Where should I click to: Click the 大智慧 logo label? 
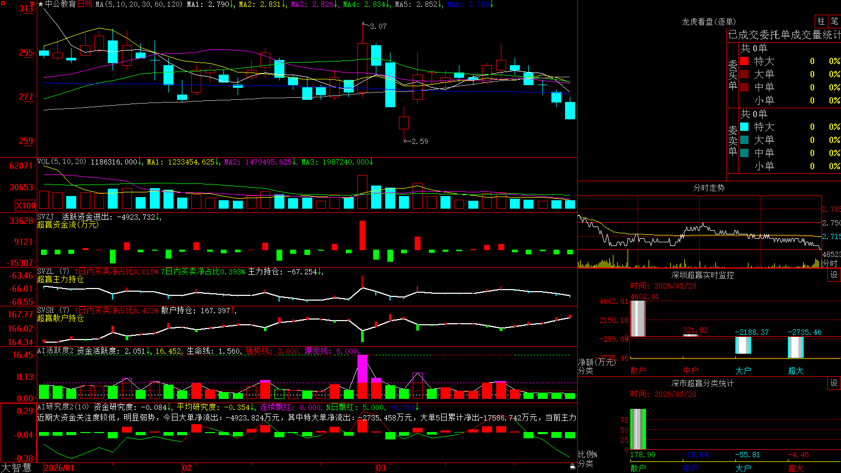coord(16,468)
